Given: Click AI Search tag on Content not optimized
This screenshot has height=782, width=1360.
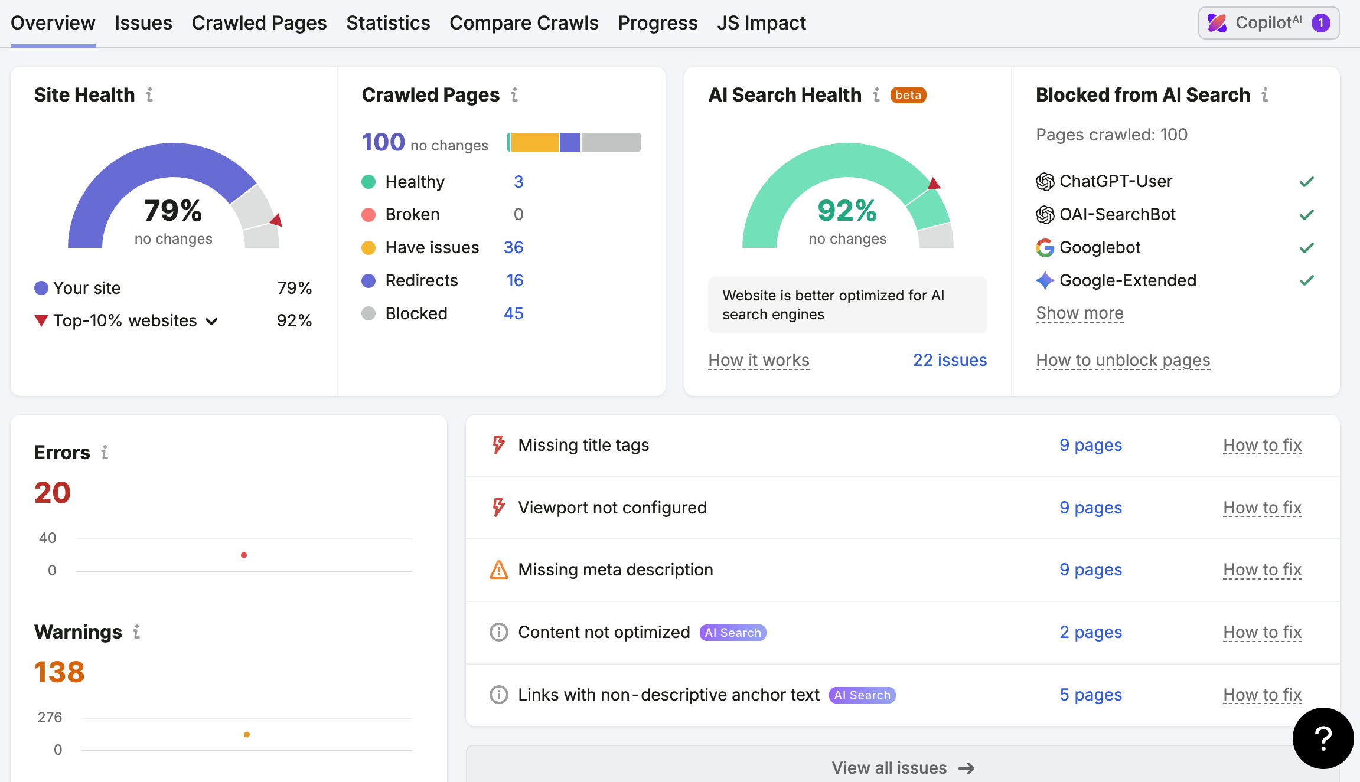Looking at the screenshot, I should (x=733, y=633).
